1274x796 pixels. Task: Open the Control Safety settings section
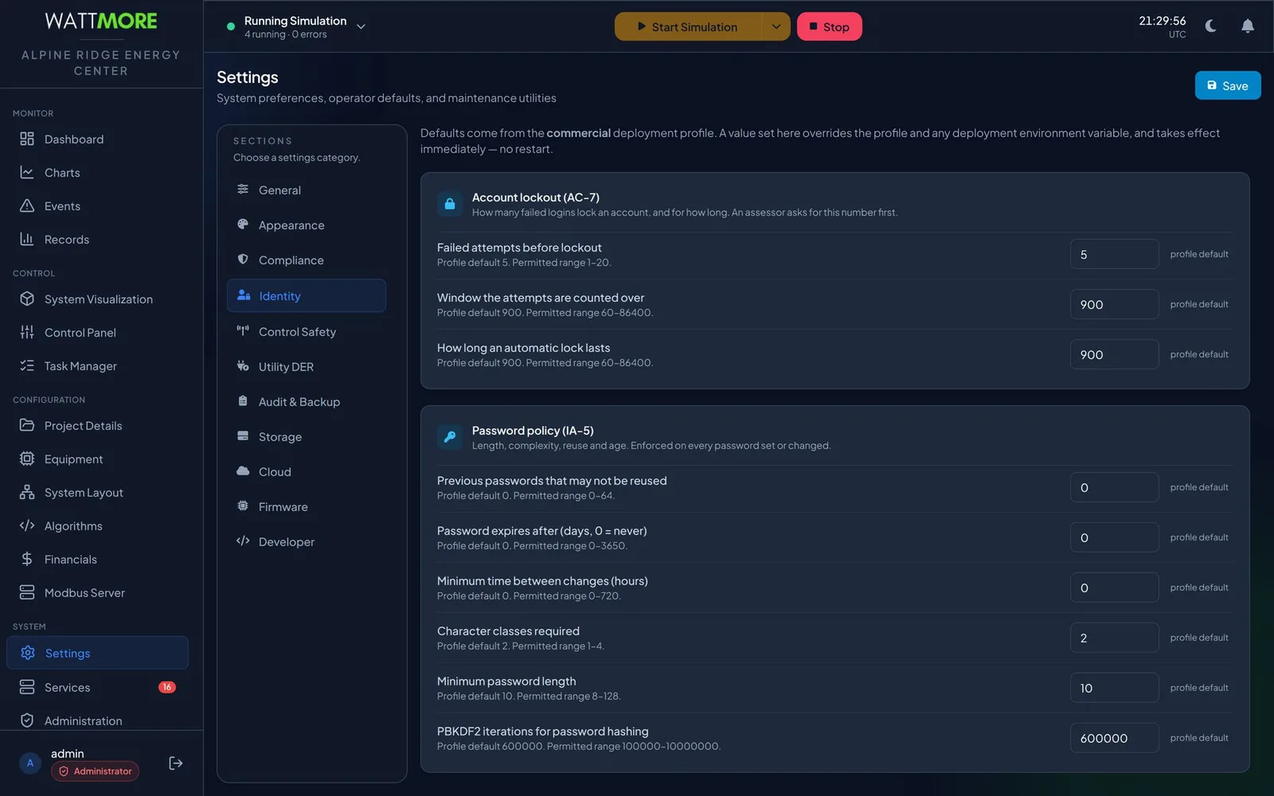pyautogui.click(x=307, y=332)
